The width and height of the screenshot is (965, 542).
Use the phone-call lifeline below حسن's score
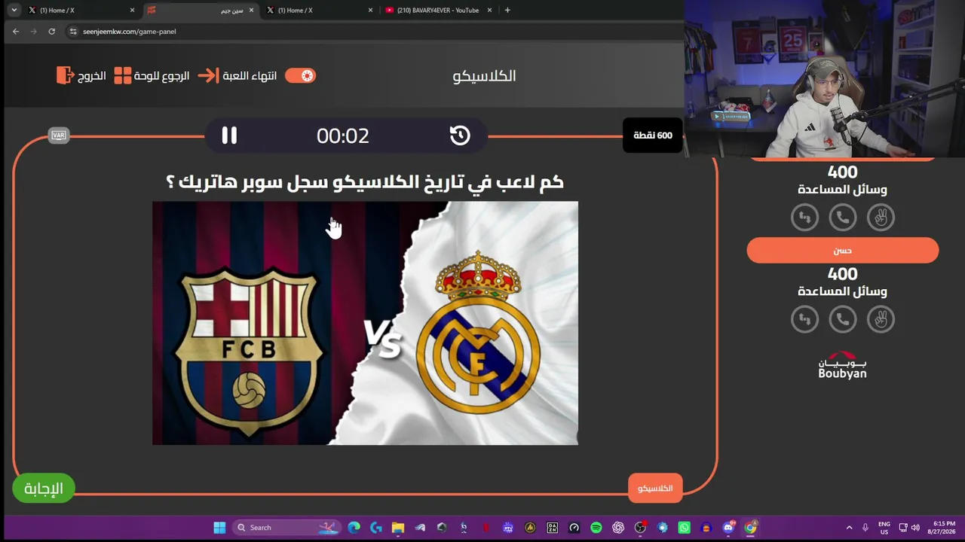843,319
